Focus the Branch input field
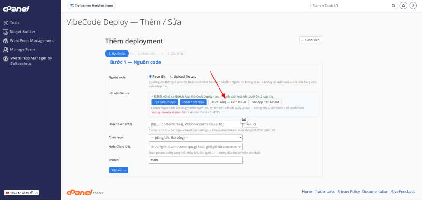The width and height of the screenshot is (422, 200). (196, 160)
